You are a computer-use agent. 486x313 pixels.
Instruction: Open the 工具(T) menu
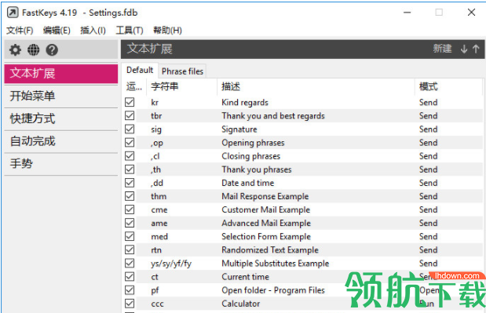coord(130,31)
